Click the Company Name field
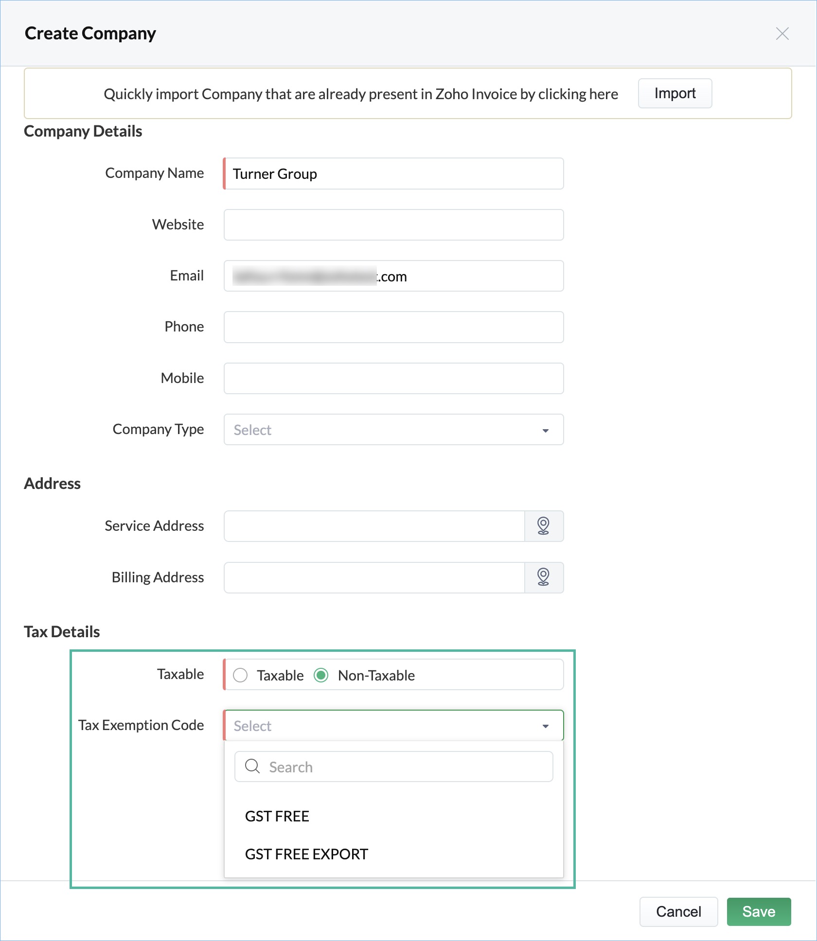Viewport: 817px width, 941px height. tap(394, 174)
